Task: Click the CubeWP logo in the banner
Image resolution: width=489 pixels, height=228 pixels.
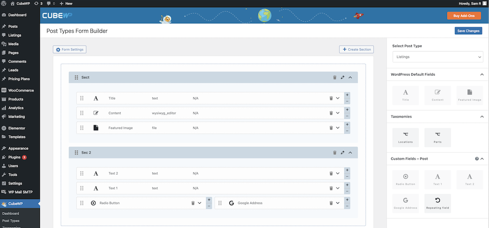Action: click(57, 16)
